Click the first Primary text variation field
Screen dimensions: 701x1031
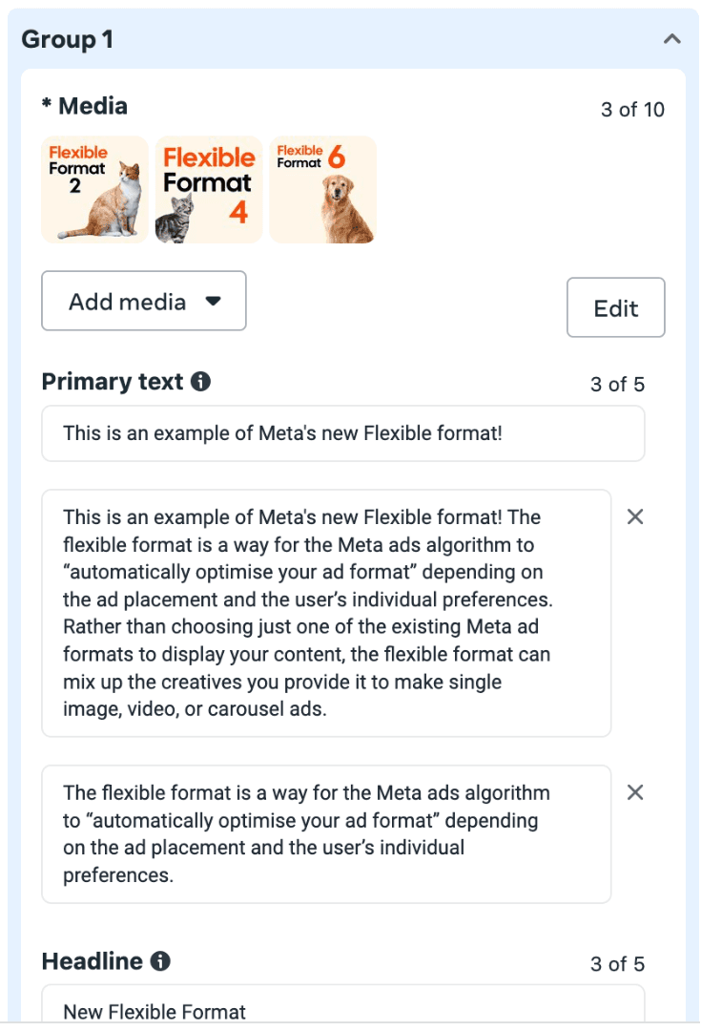341,432
